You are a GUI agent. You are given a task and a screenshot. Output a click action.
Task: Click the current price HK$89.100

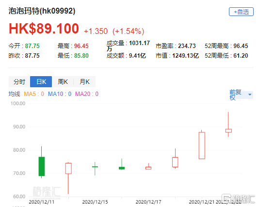pos(44,29)
